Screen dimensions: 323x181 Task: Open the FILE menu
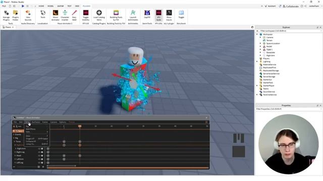coord(4,6)
